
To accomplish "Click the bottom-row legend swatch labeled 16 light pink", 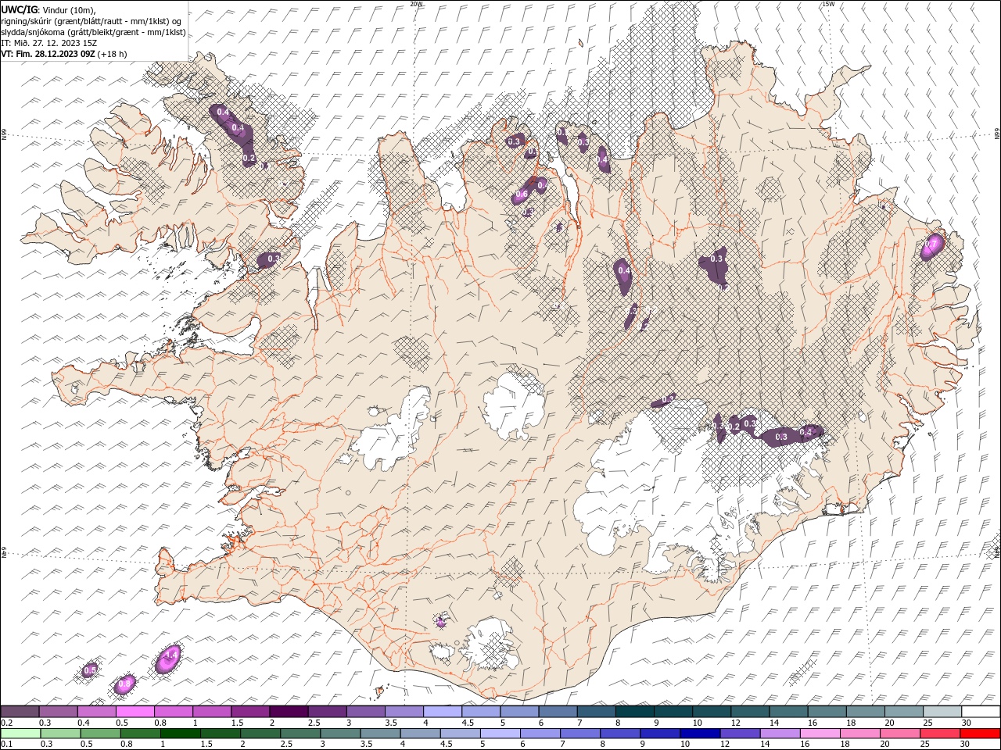I will 820,734.
